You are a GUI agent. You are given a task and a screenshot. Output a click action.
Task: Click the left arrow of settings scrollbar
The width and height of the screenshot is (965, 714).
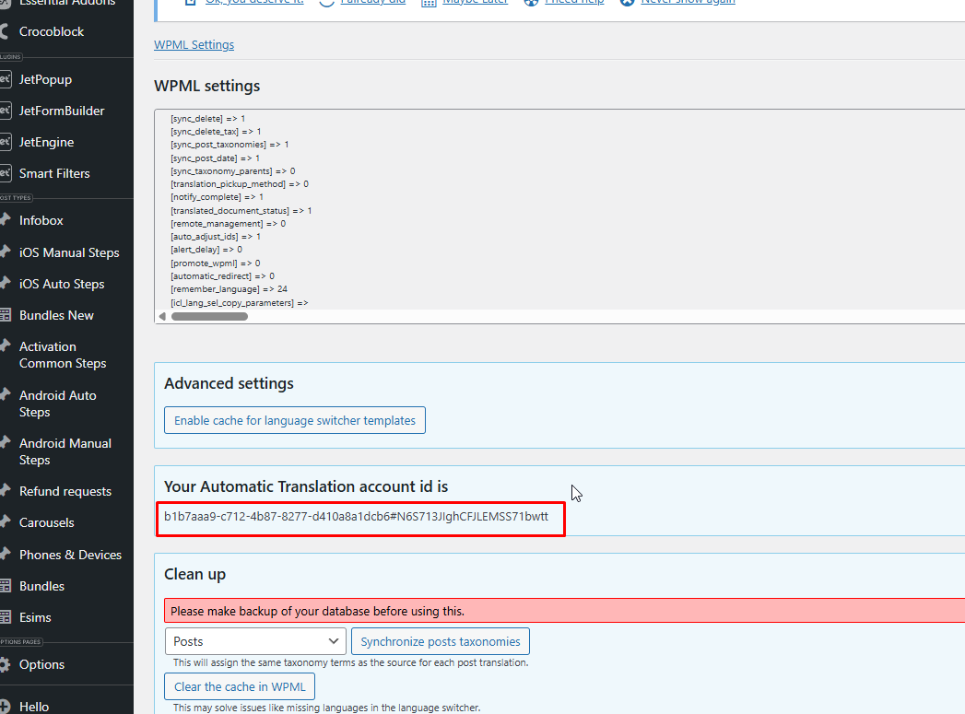coord(162,317)
